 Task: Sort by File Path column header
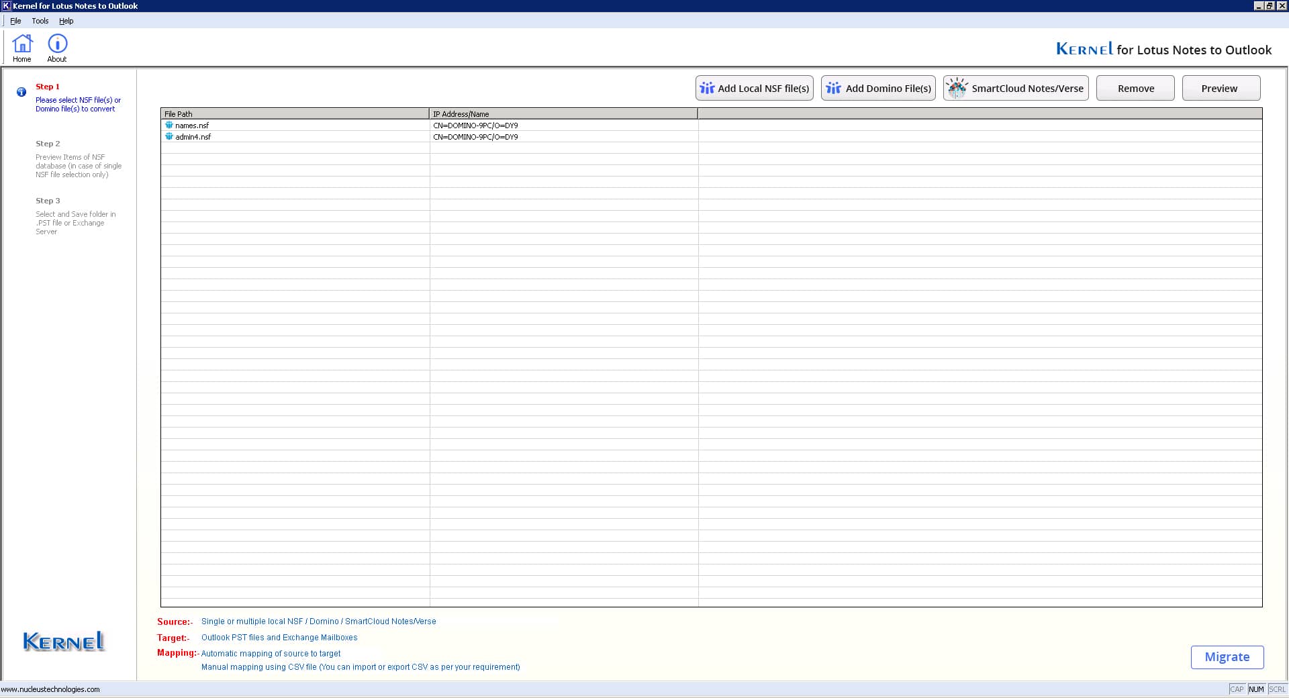[x=295, y=113]
